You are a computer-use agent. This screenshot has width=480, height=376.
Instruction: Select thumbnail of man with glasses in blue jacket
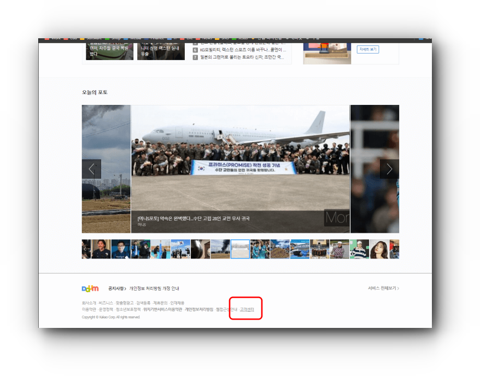pyautogui.click(x=121, y=249)
